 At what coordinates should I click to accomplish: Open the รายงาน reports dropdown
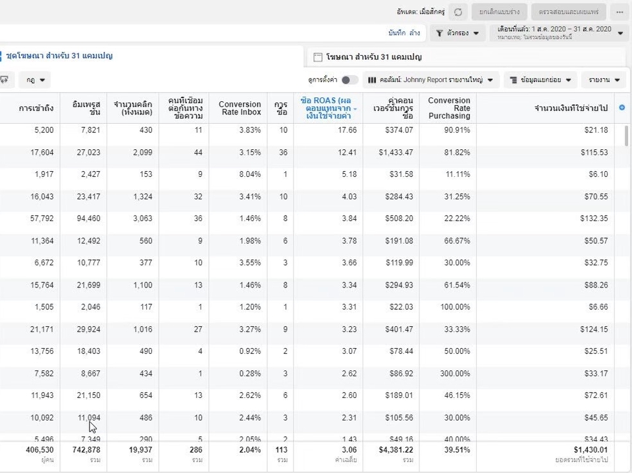pos(604,80)
